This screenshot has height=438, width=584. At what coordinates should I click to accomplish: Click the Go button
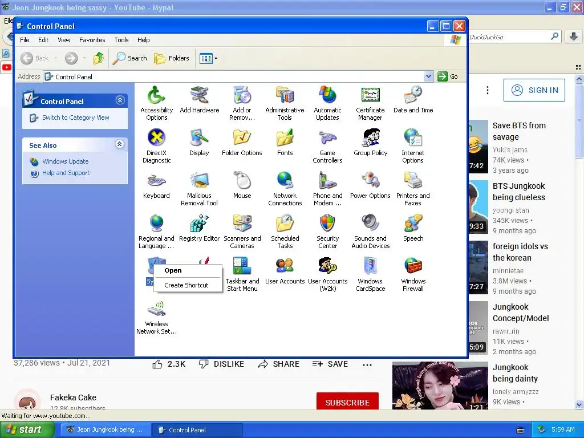[448, 76]
